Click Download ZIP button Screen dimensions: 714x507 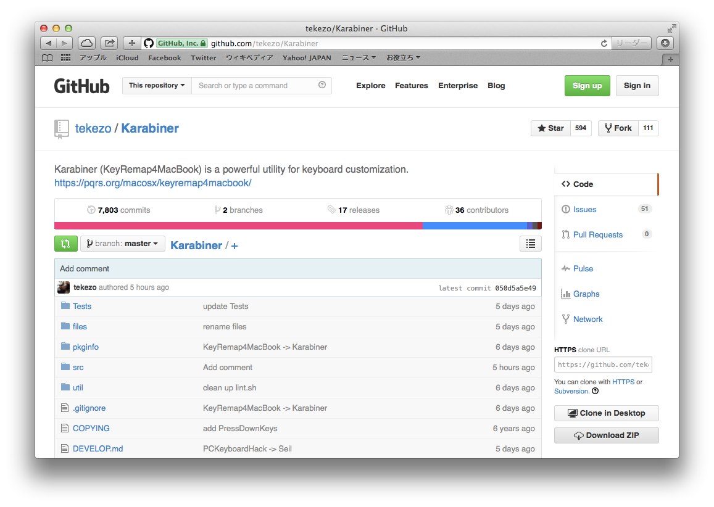606,435
